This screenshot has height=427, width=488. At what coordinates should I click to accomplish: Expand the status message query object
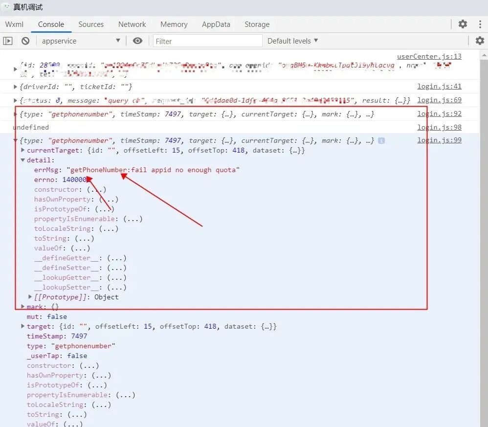click(15, 100)
